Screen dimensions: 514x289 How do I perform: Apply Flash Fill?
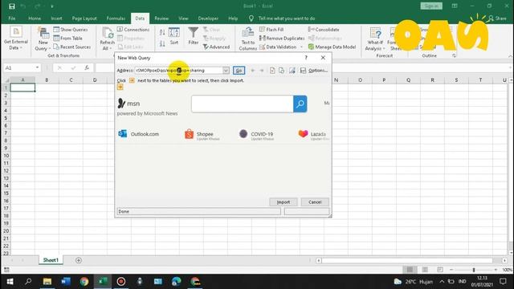click(x=271, y=30)
